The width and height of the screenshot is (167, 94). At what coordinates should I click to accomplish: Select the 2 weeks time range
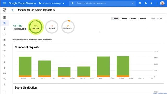coord(123,19)
